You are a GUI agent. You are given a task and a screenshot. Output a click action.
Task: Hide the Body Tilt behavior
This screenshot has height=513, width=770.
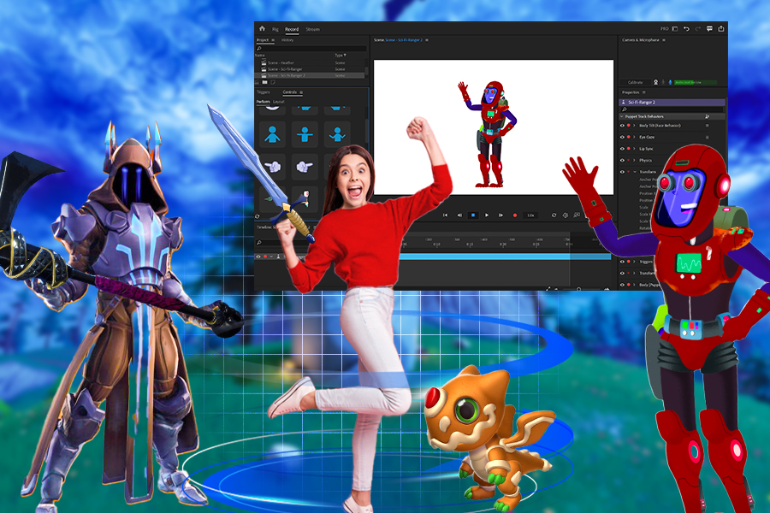coord(622,126)
